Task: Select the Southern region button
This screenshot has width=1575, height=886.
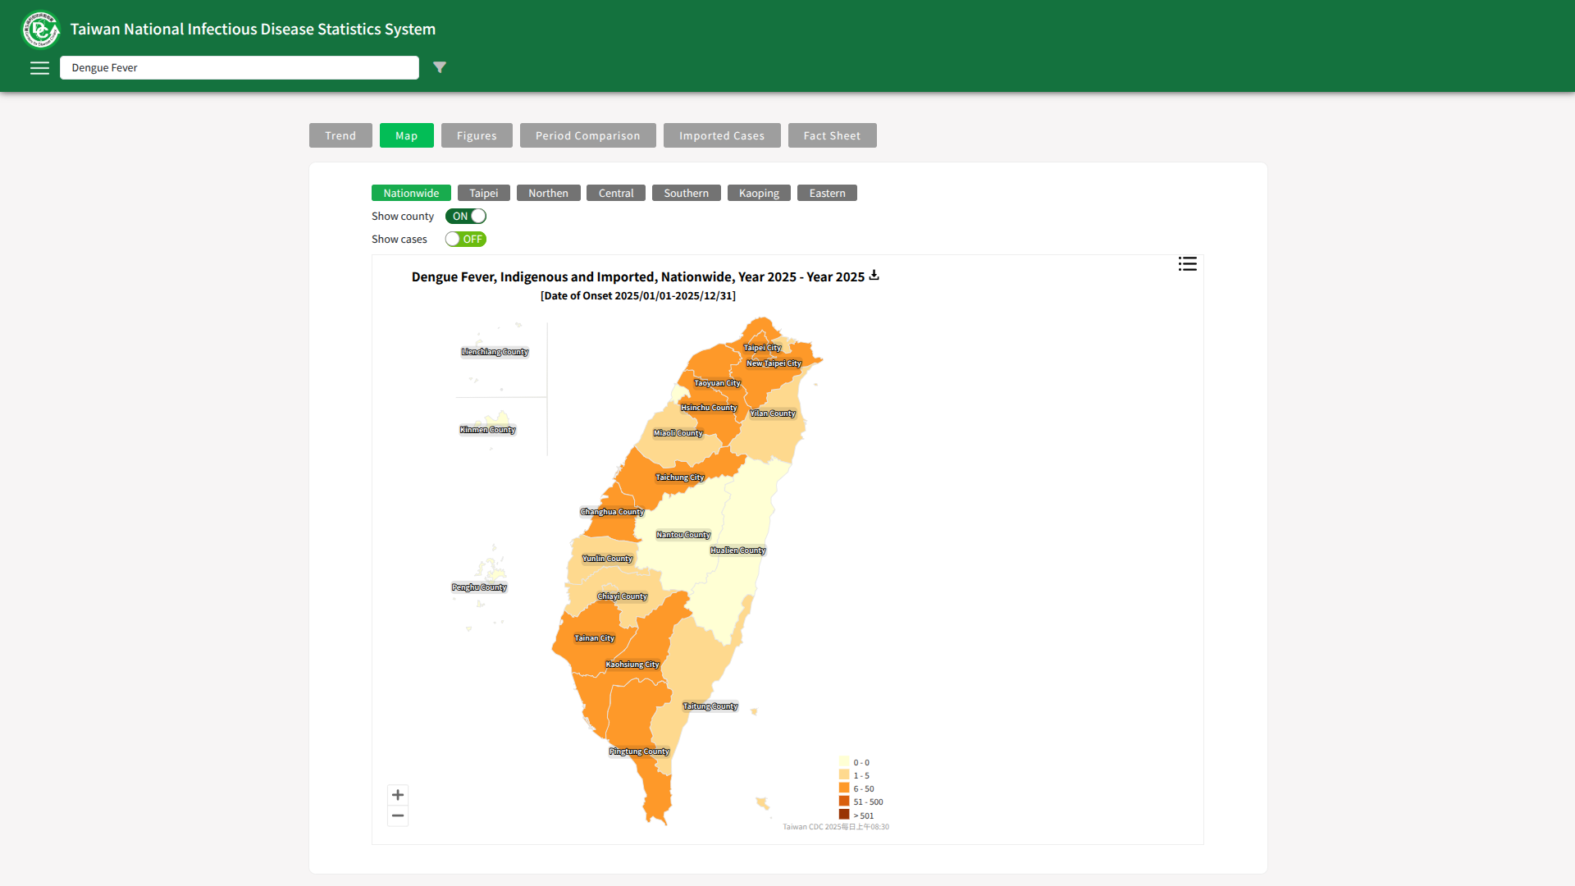Action: 686,194
